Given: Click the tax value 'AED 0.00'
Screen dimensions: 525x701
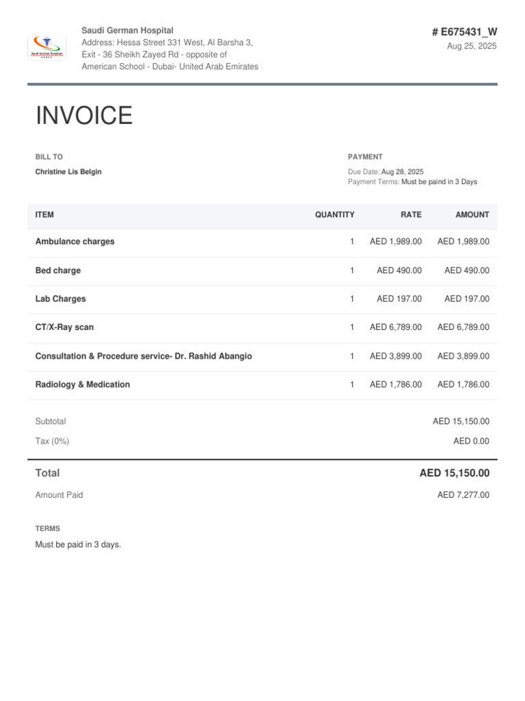Looking at the screenshot, I should click(x=472, y=442).
